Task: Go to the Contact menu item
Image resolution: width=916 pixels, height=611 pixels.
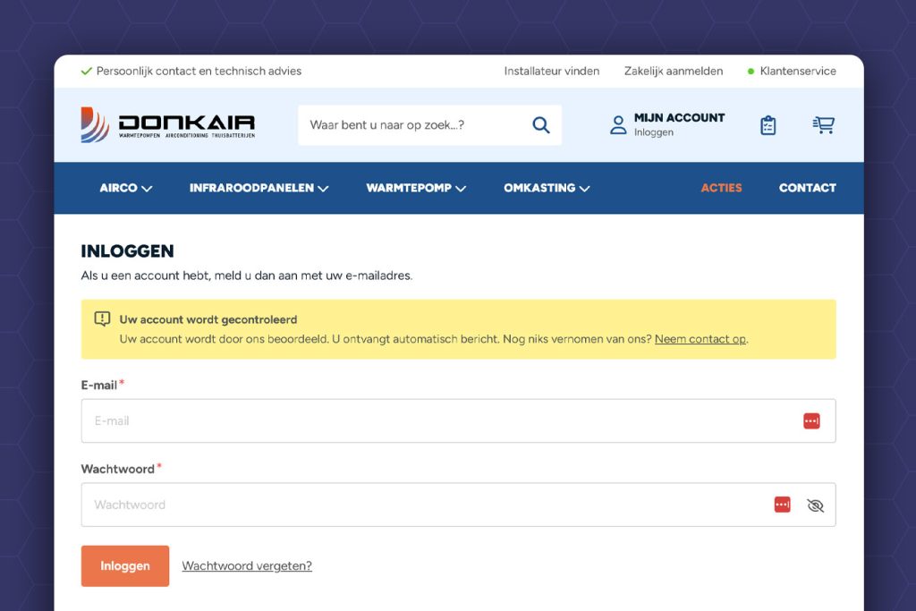Action: click(x=807, y=188)
